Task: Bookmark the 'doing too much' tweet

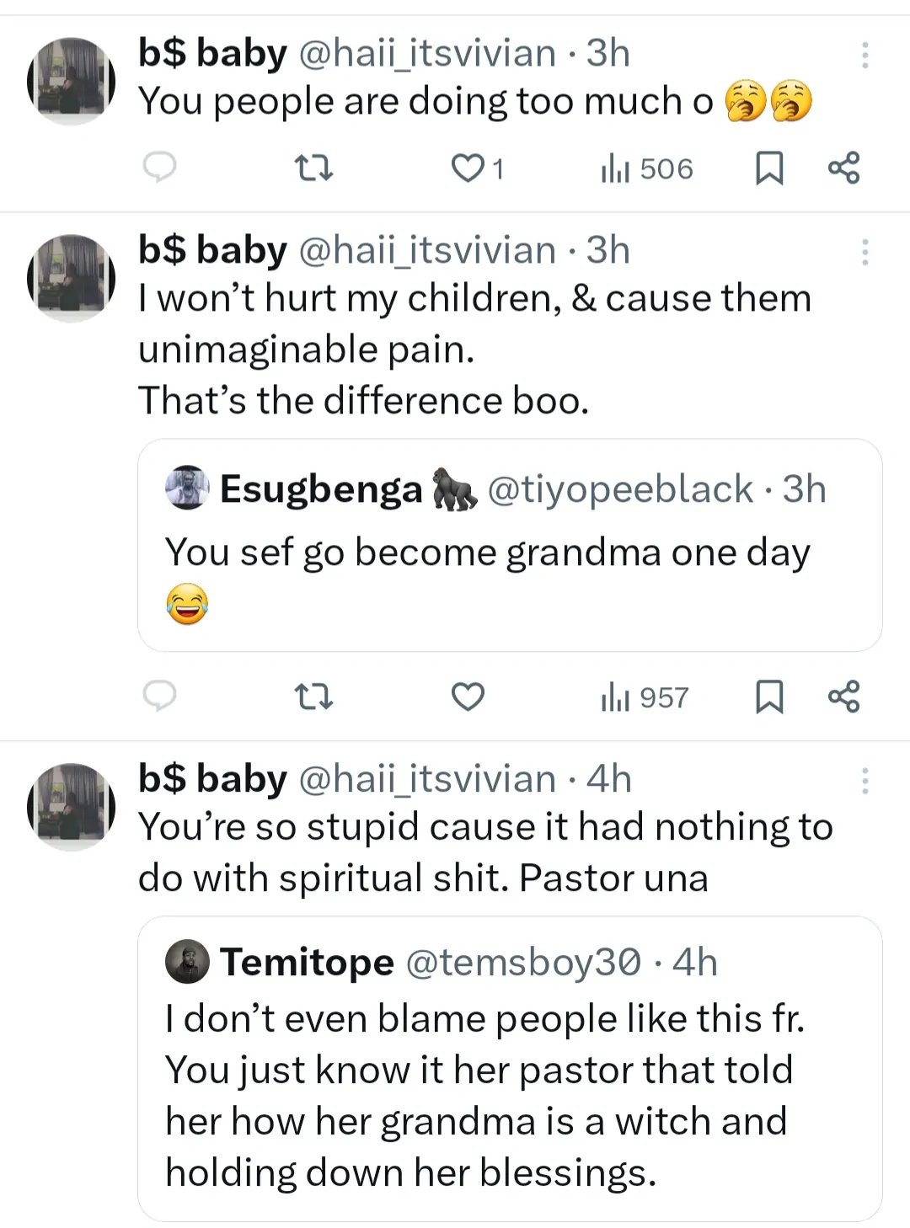Action: (x=768, y=168)
